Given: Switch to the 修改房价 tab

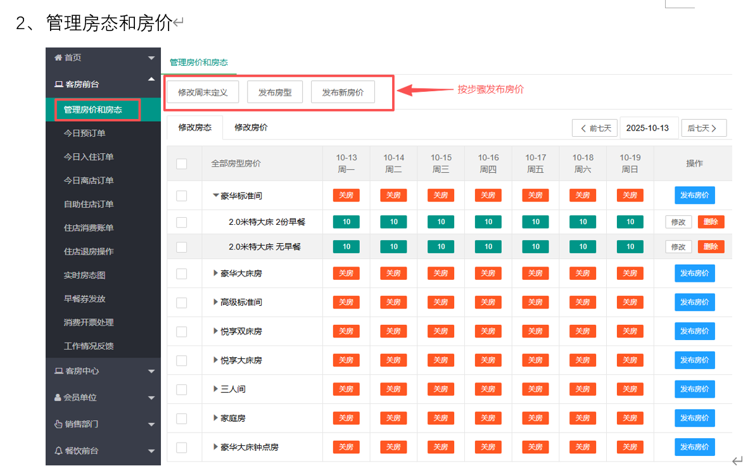Looking at the screenshot, I should coord(251,127).
